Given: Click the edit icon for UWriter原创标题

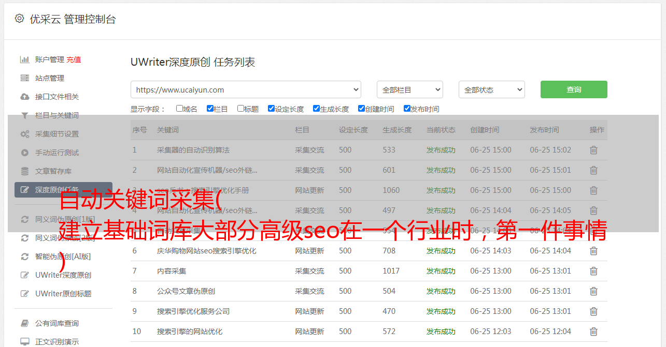Looking at the screenshot, I should (24, 294).
